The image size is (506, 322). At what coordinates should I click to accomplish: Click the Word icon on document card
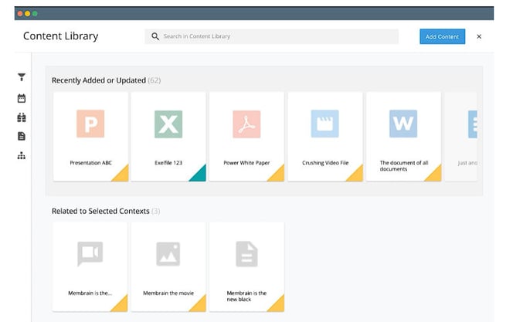click(x=403, y=124)
